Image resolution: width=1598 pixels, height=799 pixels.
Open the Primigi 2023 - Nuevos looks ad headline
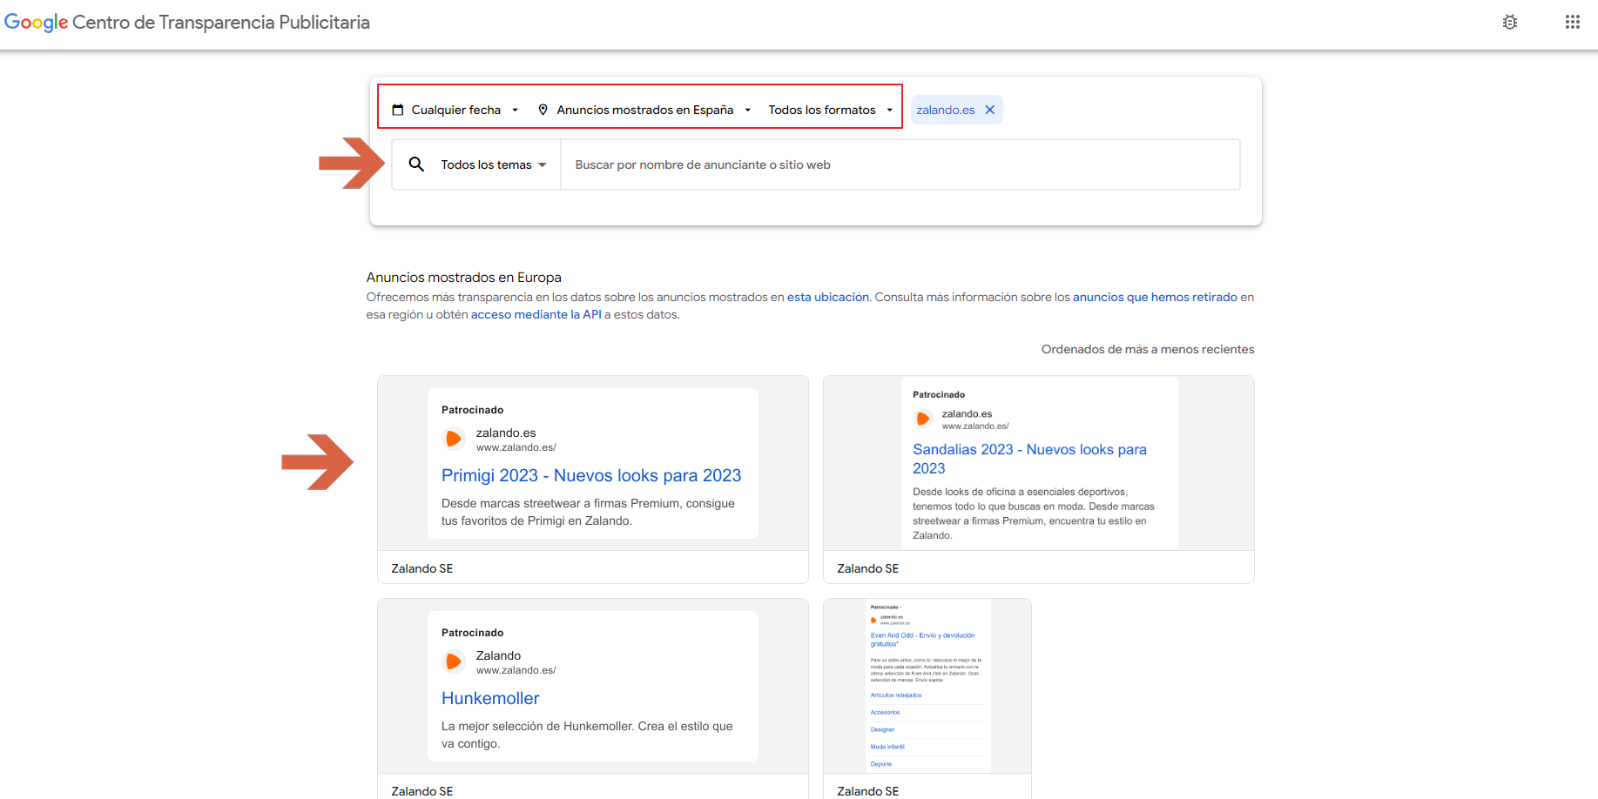(591, 475)
